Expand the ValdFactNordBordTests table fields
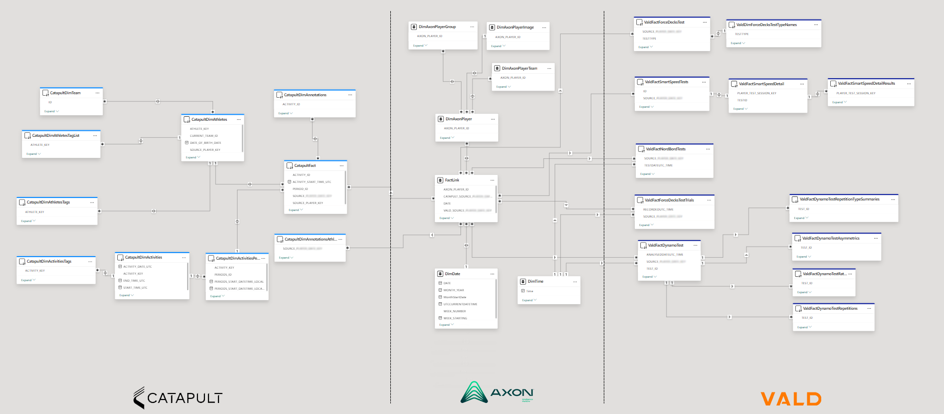Screen dimensions: 944x414 pos(647,174)
